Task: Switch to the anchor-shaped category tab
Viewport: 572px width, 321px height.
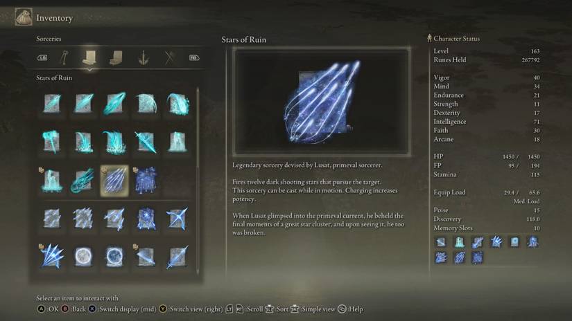Action: 144,58
